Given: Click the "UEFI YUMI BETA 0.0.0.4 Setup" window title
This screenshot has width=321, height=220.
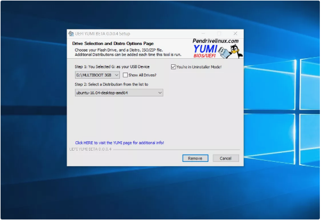Looking at the screenshot, I should tap(103, 34).
